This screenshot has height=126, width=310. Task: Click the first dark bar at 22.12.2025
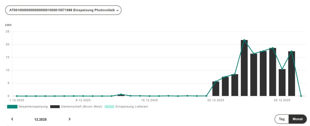coord(216,88)
